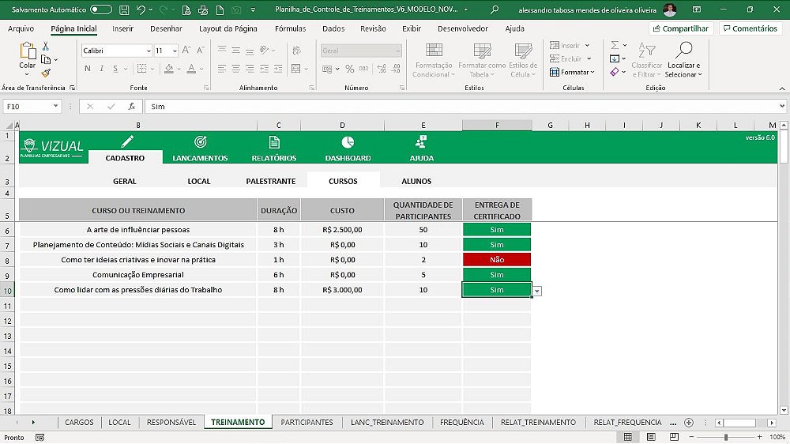
Task: Click the percent style icon
Action: pyautogui.click(x=350, y=69)
